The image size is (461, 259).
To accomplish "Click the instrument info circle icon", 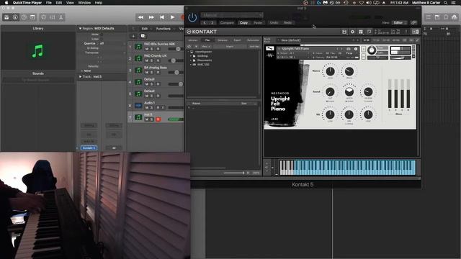I will point(355,49).
